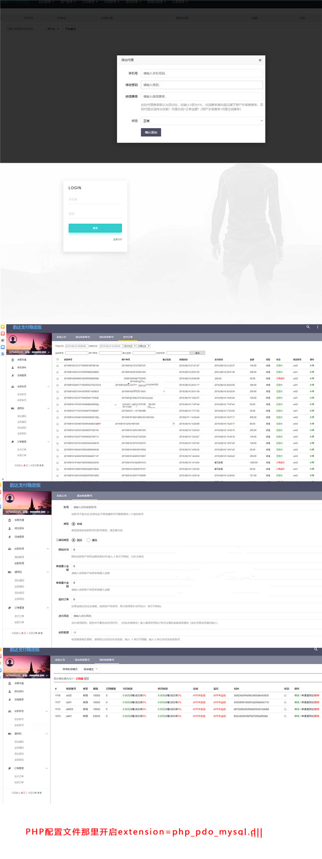This screenshot has width=322, height=859.
Task: Click 通用码 icon in orders sidebar
Action: tap(12, 408)
